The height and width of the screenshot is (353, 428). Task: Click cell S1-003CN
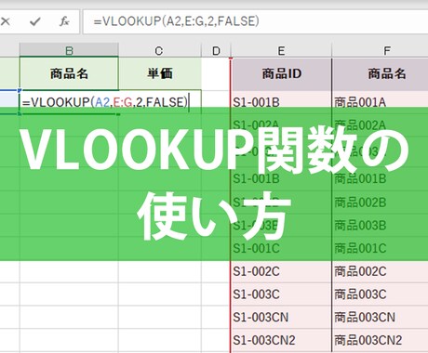click(x=281, y=317)
